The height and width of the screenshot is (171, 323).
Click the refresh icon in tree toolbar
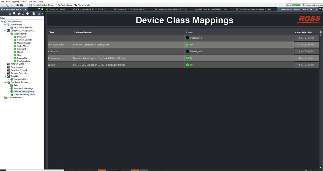(23, 14)
